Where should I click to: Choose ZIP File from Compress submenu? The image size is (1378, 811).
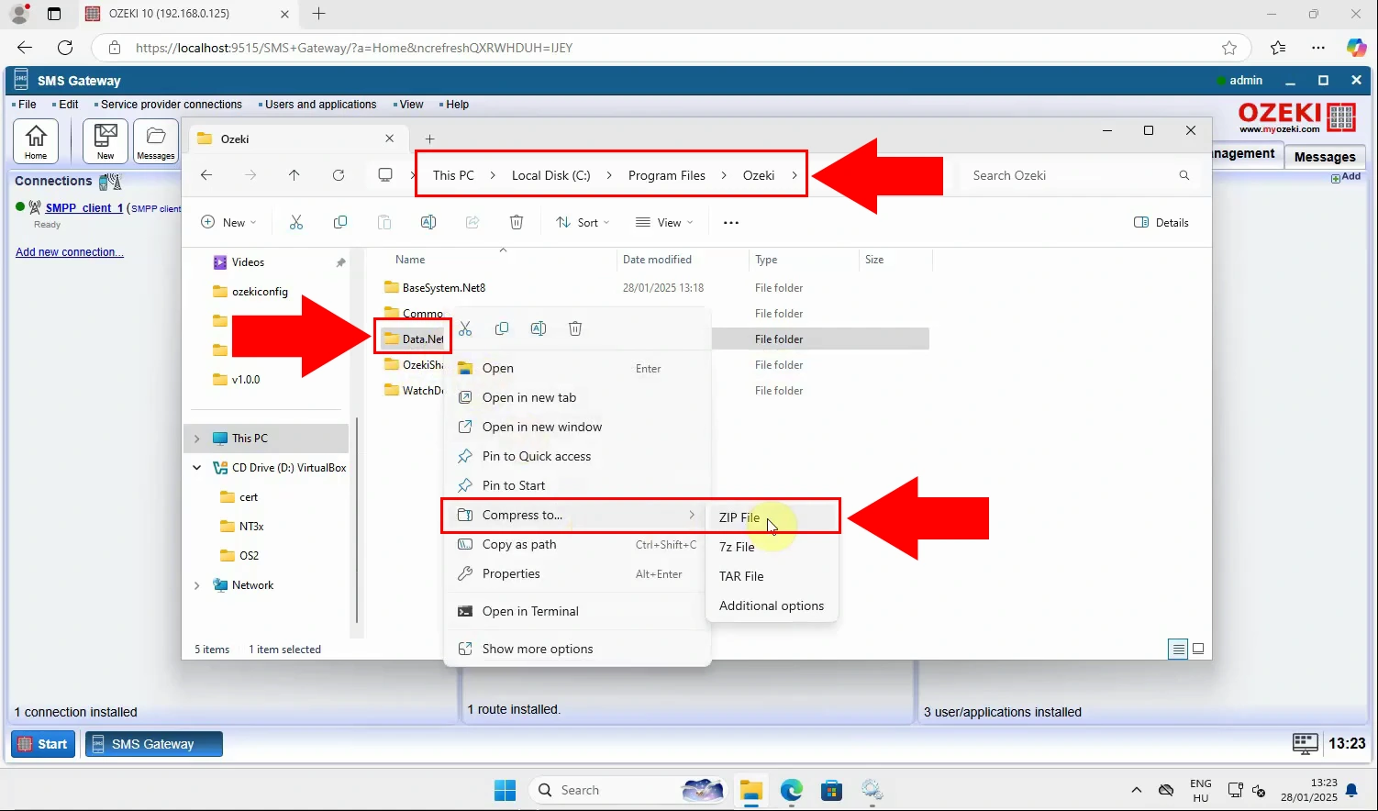(x=772, y=517)
